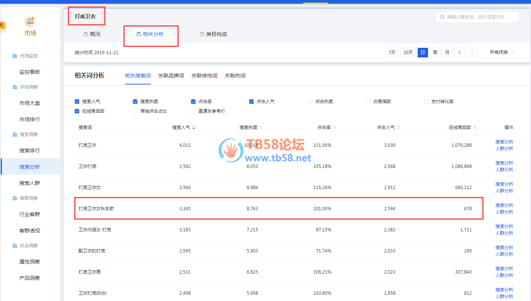Sort by 搜索热度 column arrow
The width and height of the screenshot is (531, 301).
tap(261, 128)
